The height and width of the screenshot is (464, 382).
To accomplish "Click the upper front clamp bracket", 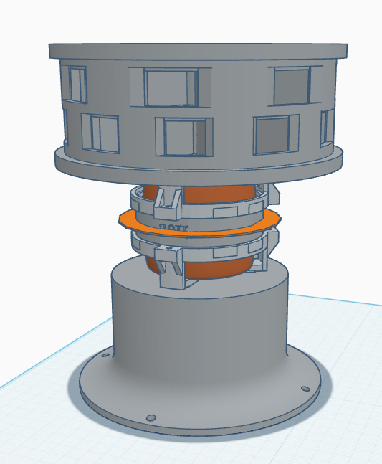I will pyautogui.click(x=167, y=204).
